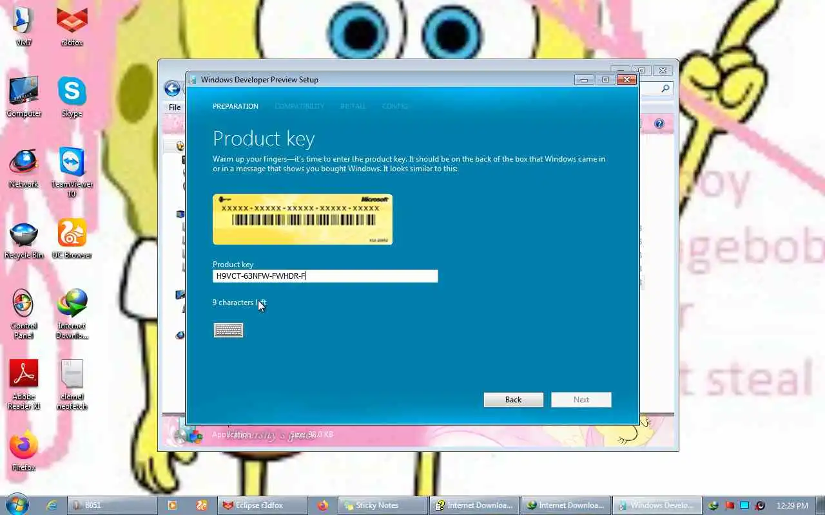Open Control Panel desktop icon
The height and width of the screenshot is (515, 825).
[x=24, y=314]
